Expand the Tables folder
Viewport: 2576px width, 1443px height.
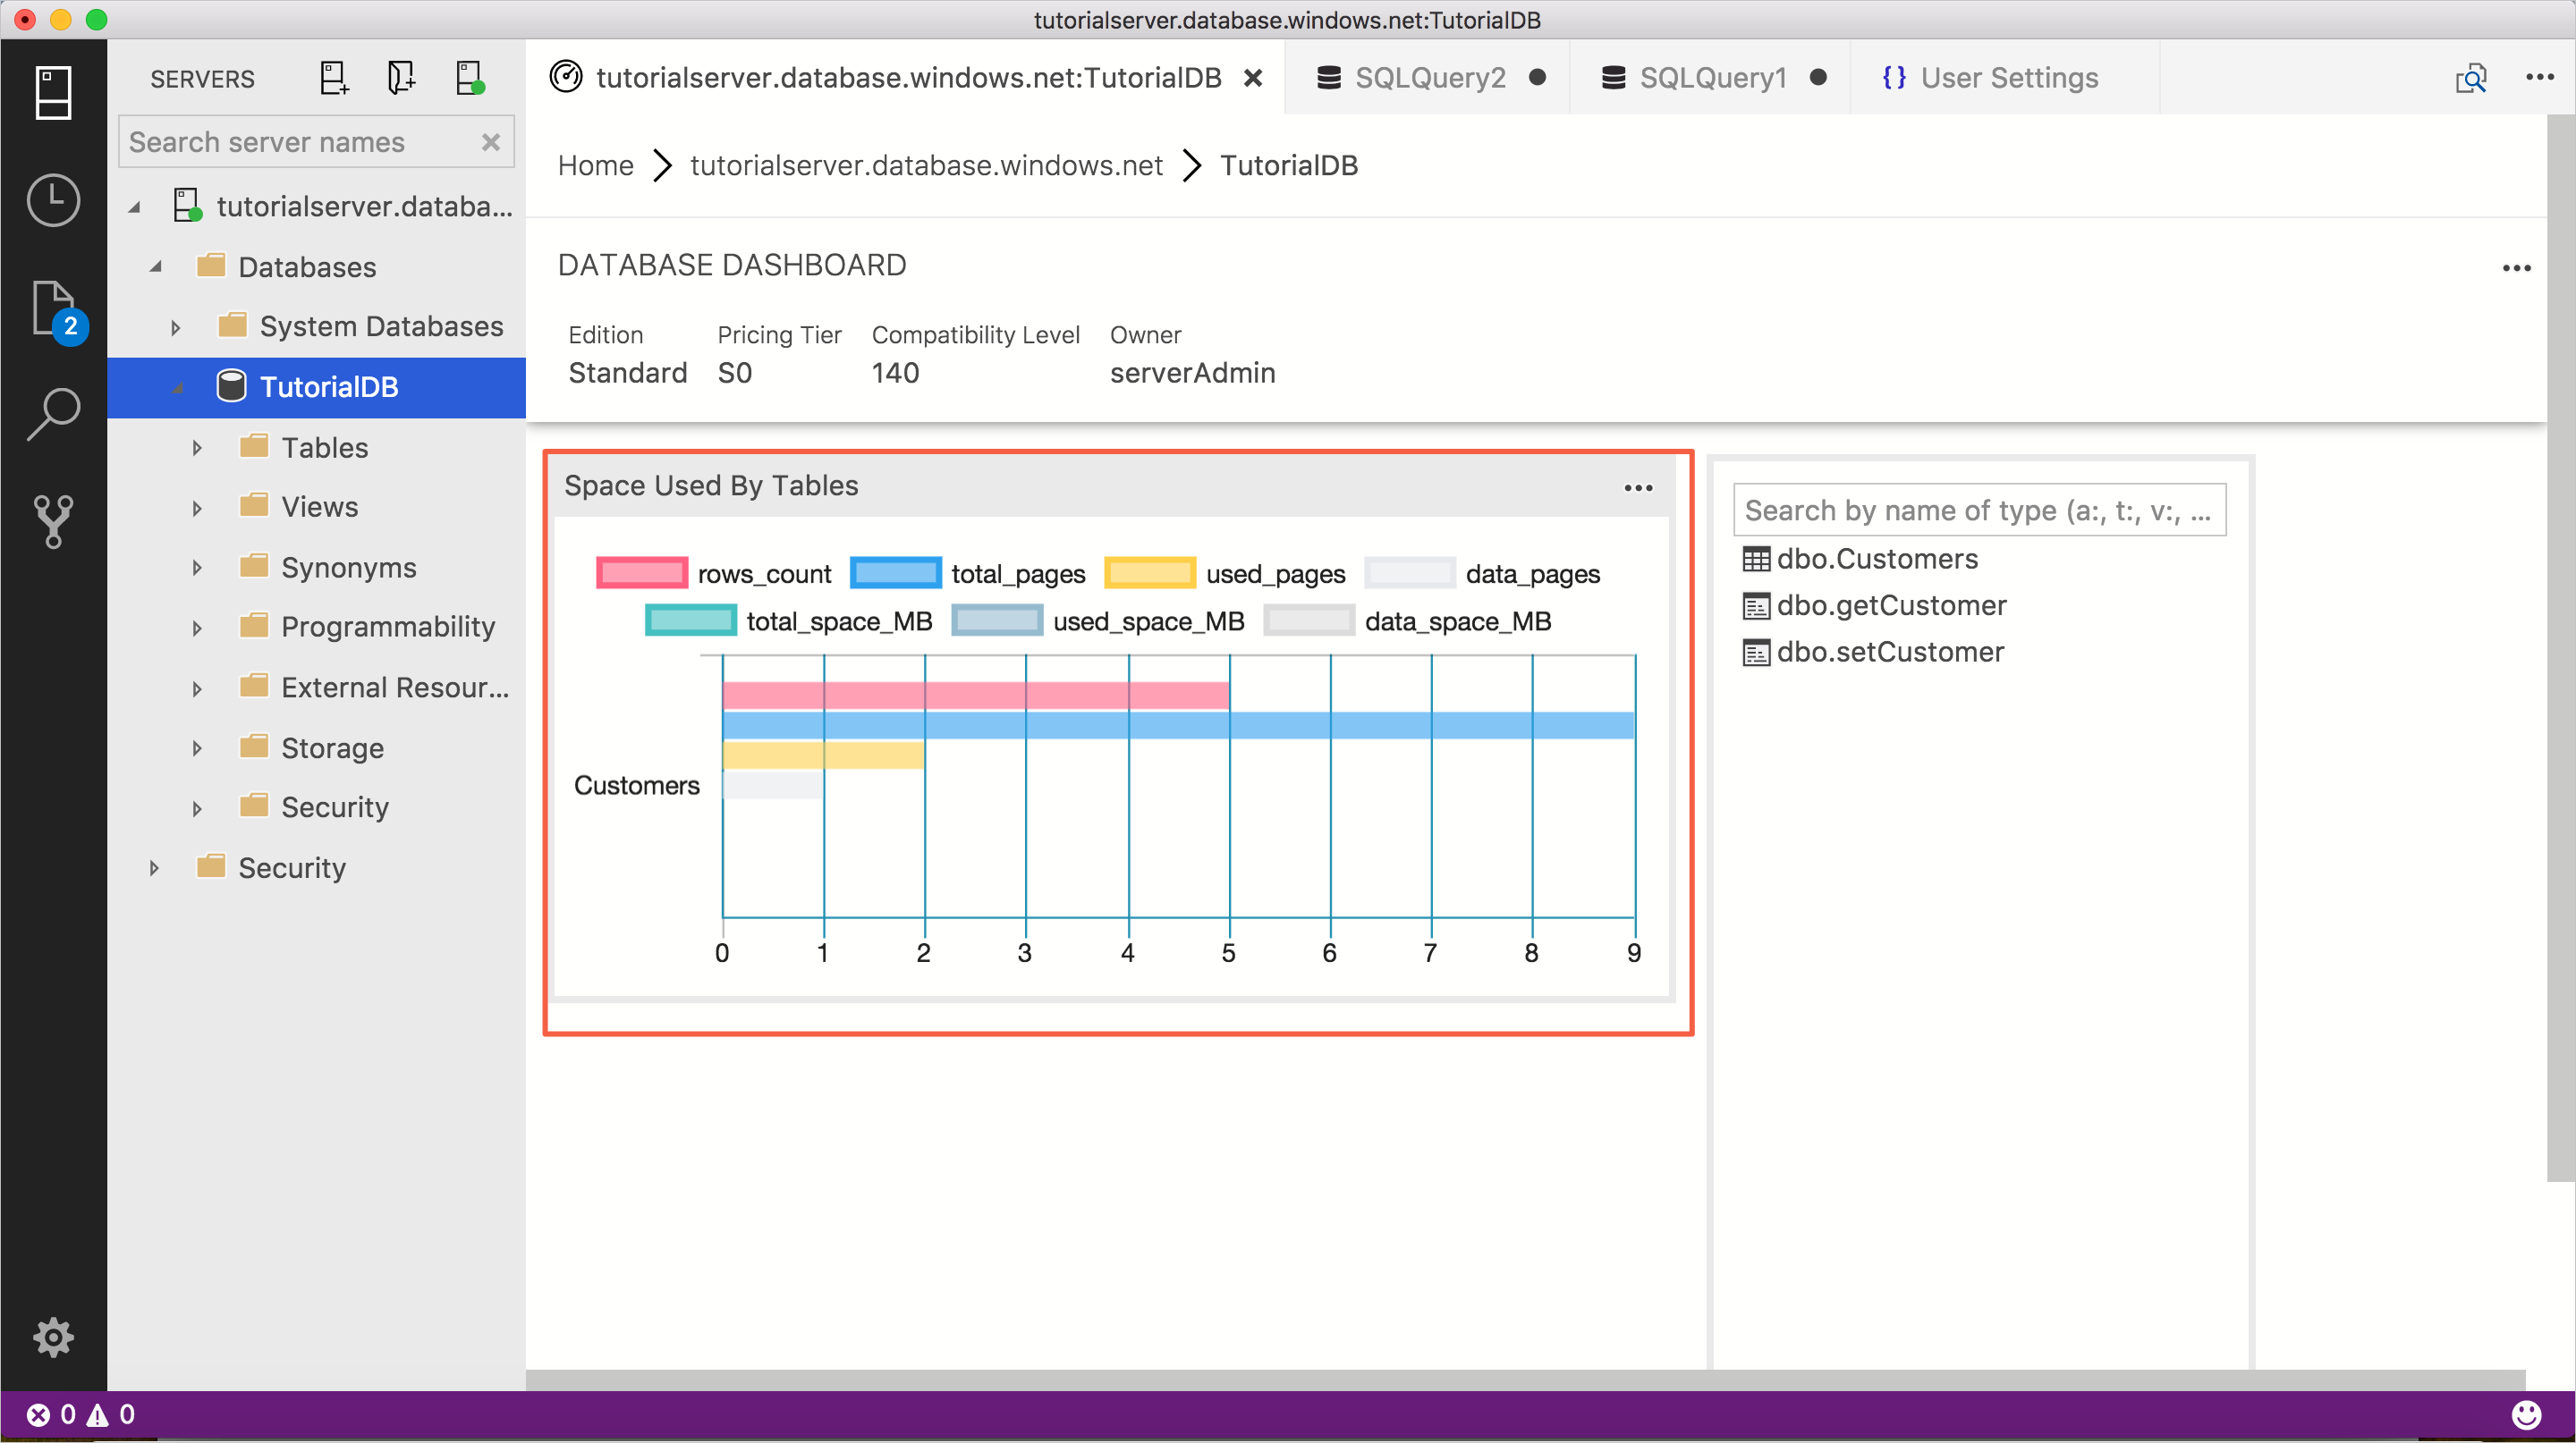coord(197,449)
